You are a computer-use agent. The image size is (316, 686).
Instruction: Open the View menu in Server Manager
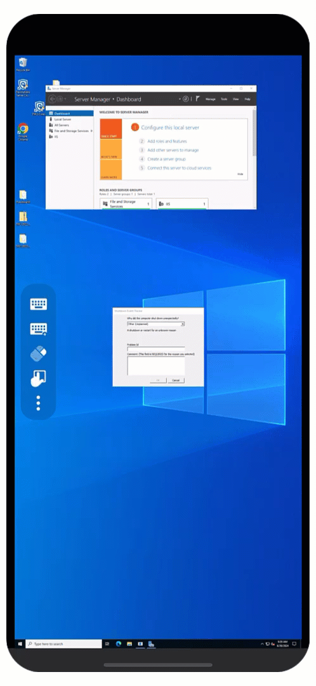click(x=235, y=99)
